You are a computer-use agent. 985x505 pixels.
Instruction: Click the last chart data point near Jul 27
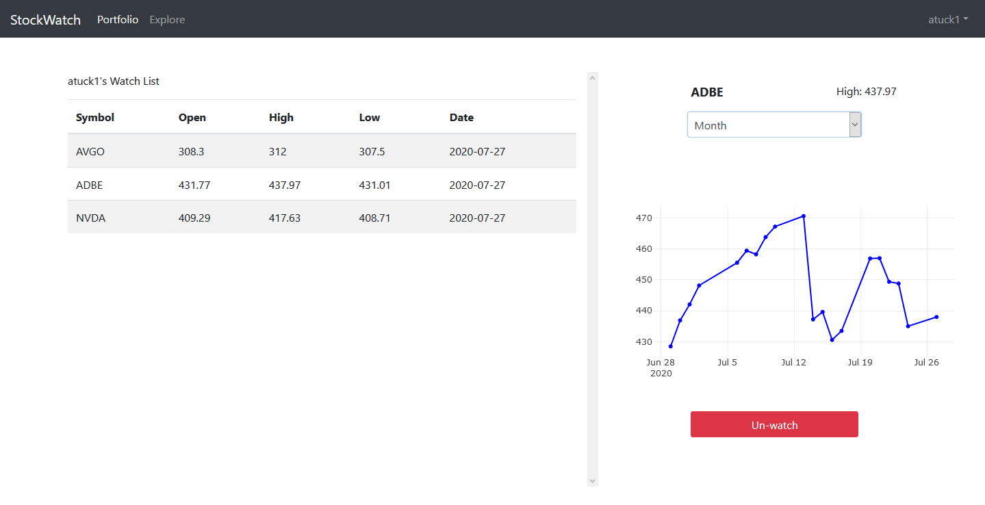pyautogui.click(x=936, y=317)
